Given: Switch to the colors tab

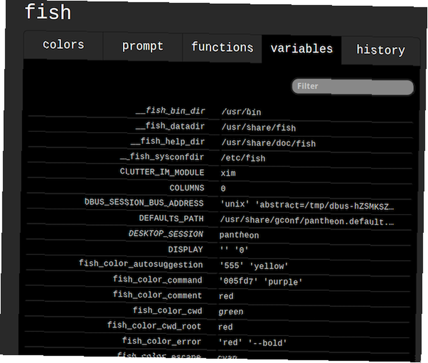Looking at the screenshot, I should coord(63,45).
